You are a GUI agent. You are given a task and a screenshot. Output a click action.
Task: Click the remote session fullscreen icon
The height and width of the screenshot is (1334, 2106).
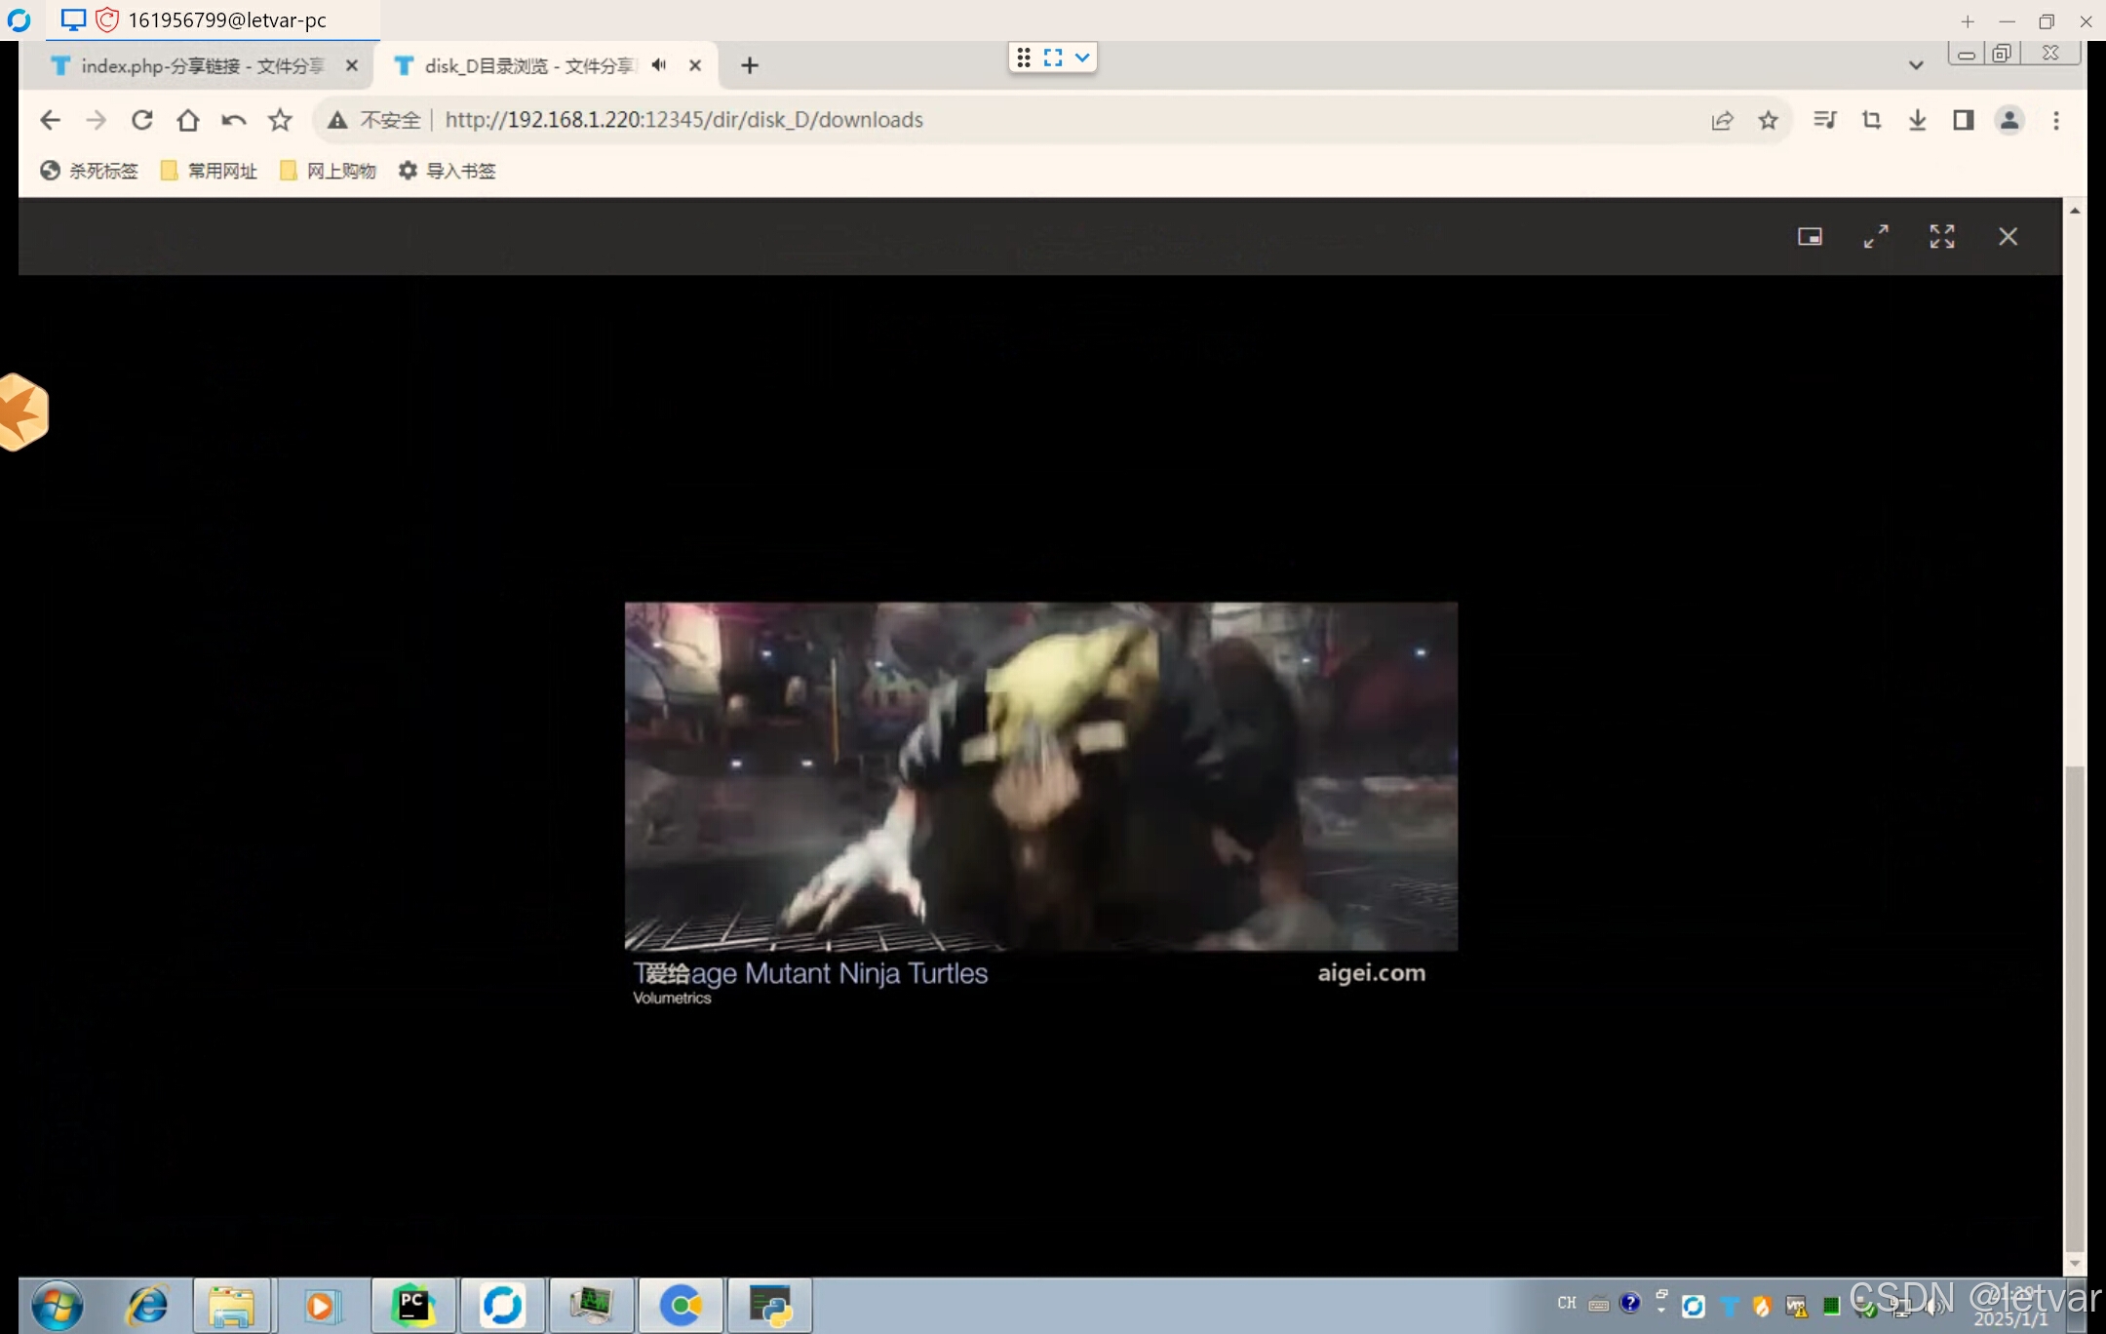(1053, 58)
